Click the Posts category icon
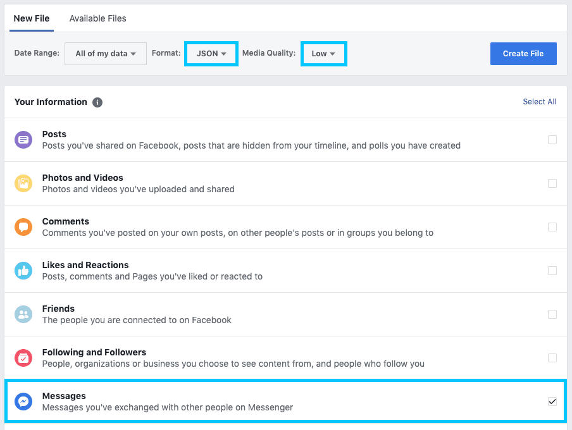572x430 pixels. click(23, 140)
